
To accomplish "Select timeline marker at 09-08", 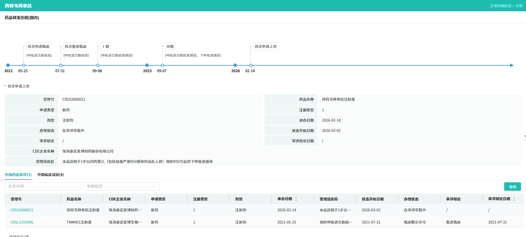I will 98,65.
